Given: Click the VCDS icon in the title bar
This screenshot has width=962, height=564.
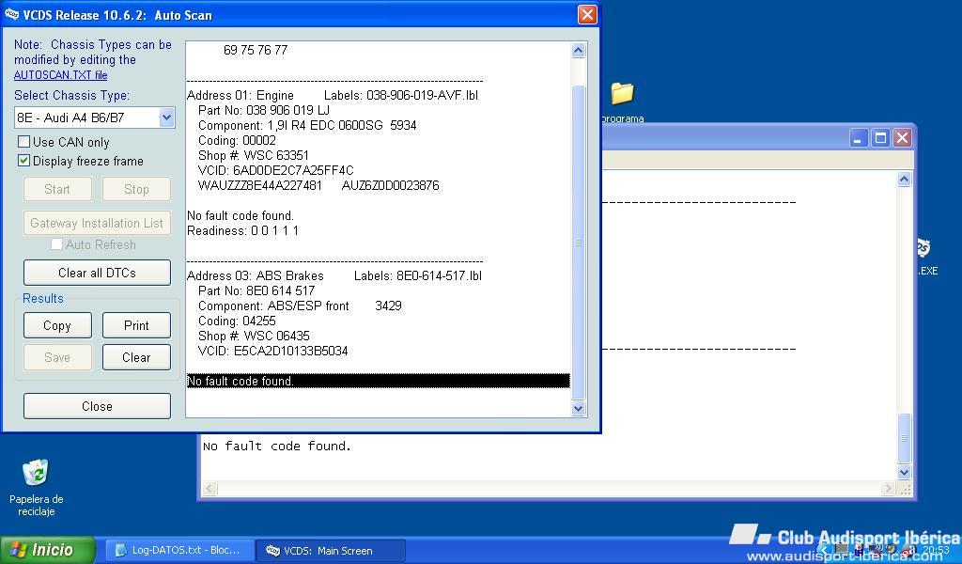Looking at the screenshot, I should (11, 14).
